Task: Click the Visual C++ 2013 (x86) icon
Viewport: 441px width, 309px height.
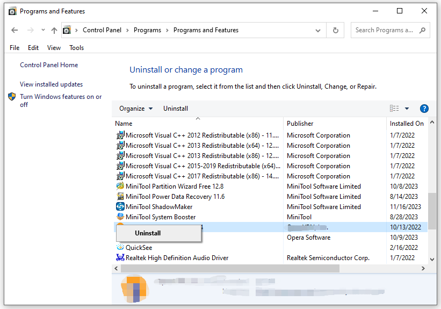Action: [x=120, y=156]
